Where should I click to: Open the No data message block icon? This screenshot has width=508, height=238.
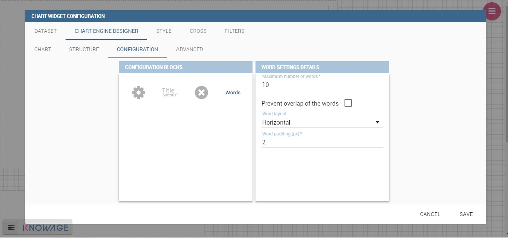click(201, 93)
